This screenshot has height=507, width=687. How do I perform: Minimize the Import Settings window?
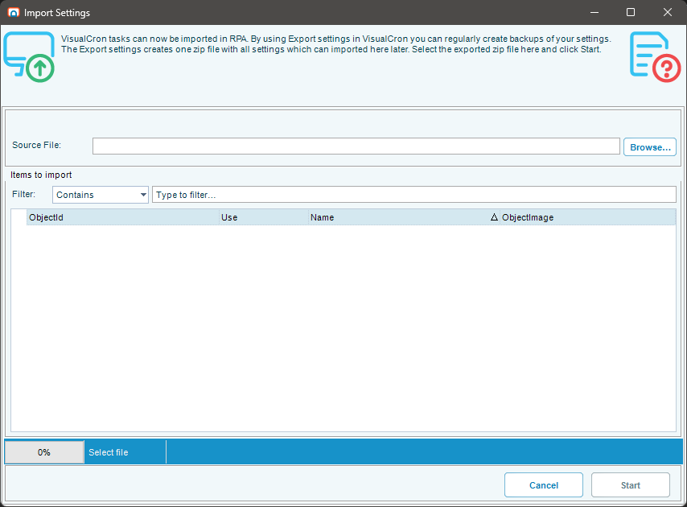tap(594, 12)
